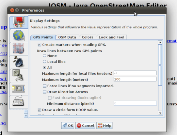
Task: Click 'Draw lines between raw GPS points' label
Action: (x=69, y=51)
